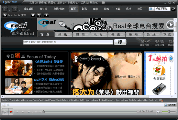
Task: Click the vertical scrollbar down arrow
Action: pyautogui.click(x=175, y=93)
